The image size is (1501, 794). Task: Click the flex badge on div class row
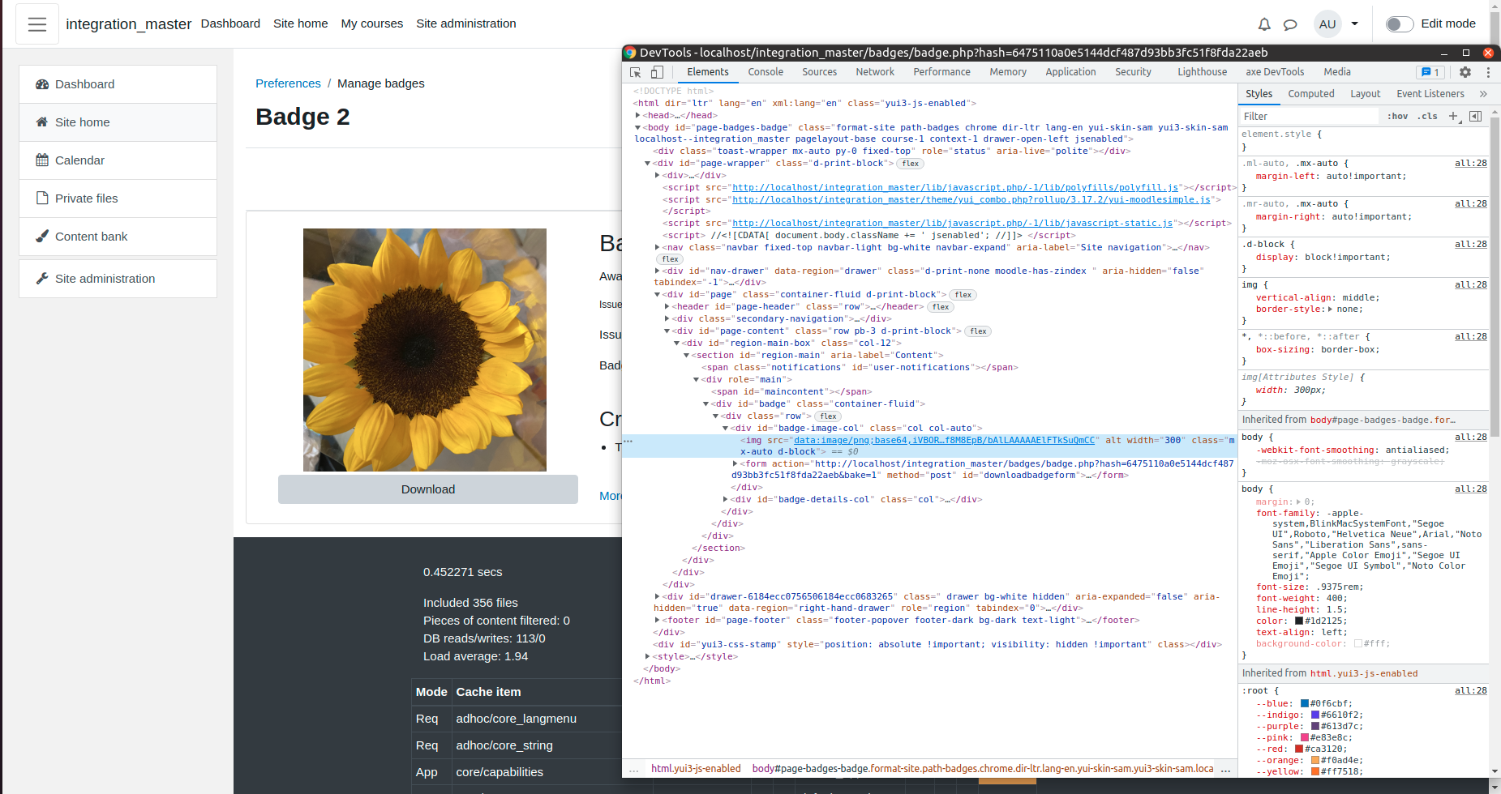click(828, 416)
